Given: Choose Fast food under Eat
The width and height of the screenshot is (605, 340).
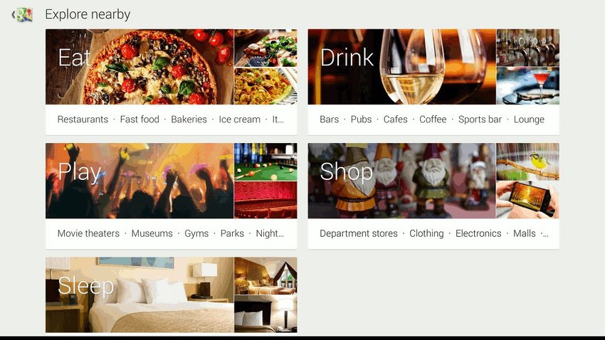Looking at the screenshot, I should (140, 119).
